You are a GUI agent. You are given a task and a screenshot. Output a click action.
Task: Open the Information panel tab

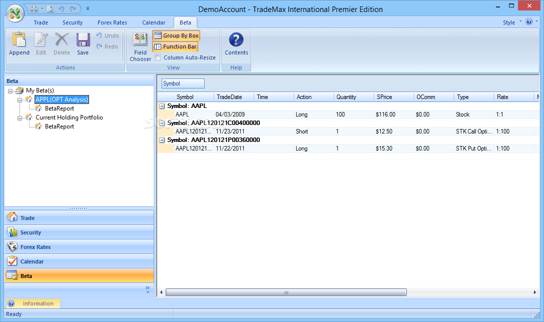[x=34, y=303]
